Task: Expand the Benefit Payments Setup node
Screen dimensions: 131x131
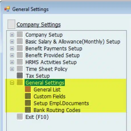Action: point(12,49)
